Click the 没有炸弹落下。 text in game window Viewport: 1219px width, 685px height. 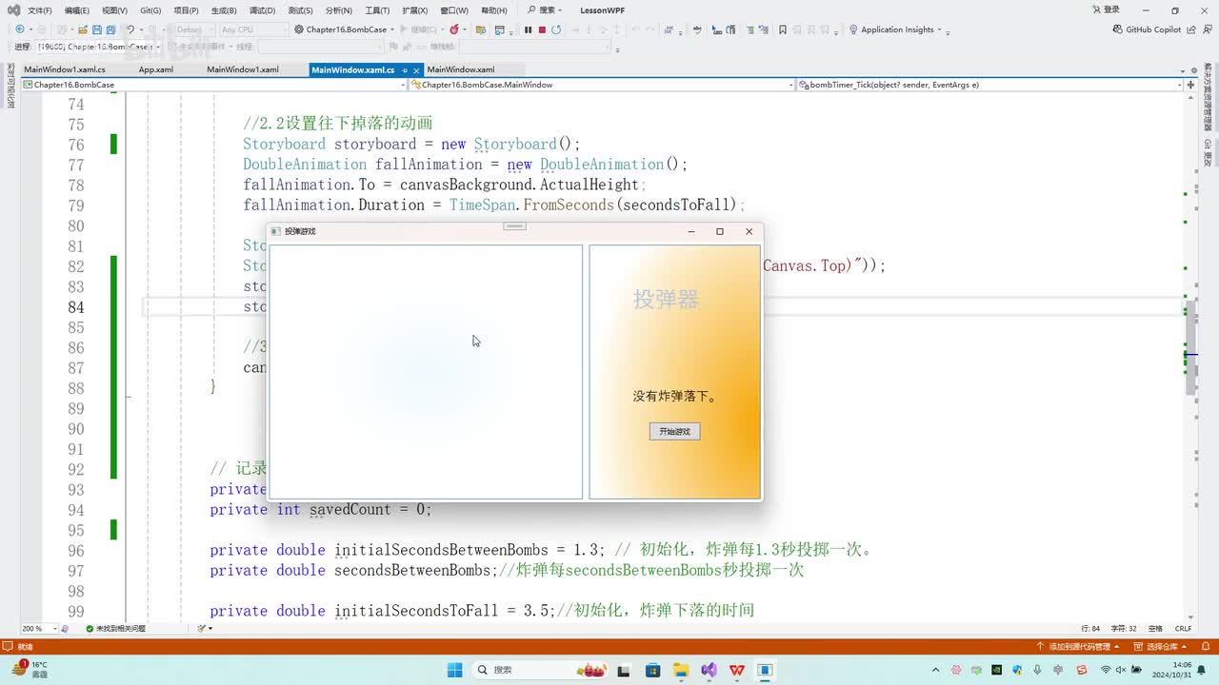[x=675, y=397]
